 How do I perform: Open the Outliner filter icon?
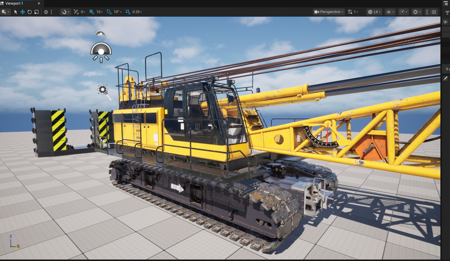coord(447,13)
